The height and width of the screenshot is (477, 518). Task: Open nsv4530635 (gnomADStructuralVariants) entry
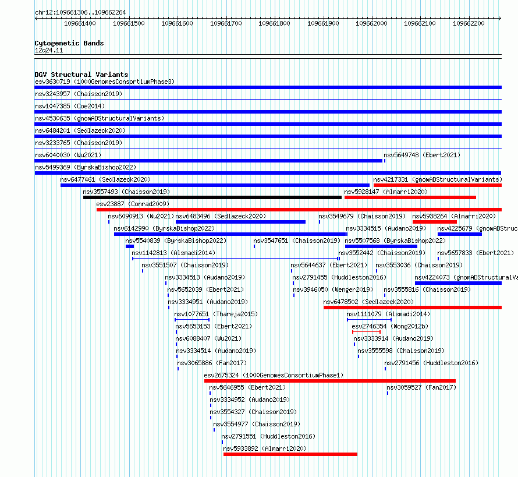coord(100,118)
